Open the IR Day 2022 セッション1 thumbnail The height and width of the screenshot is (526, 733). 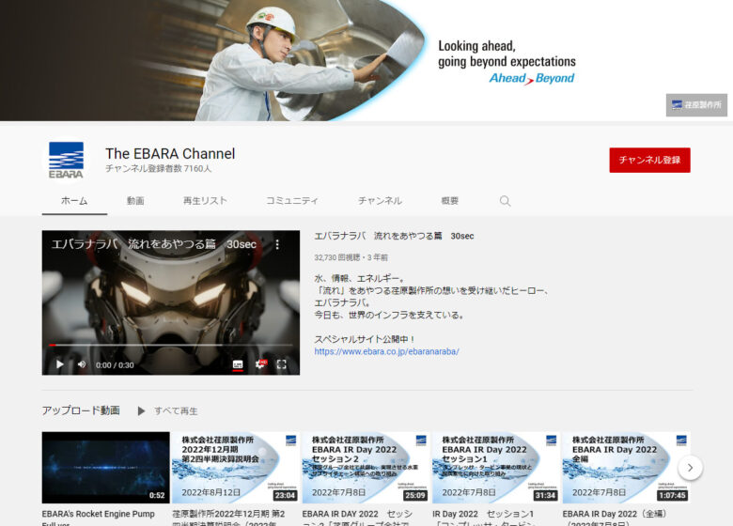pyautogui.click(x=496, y=468)
